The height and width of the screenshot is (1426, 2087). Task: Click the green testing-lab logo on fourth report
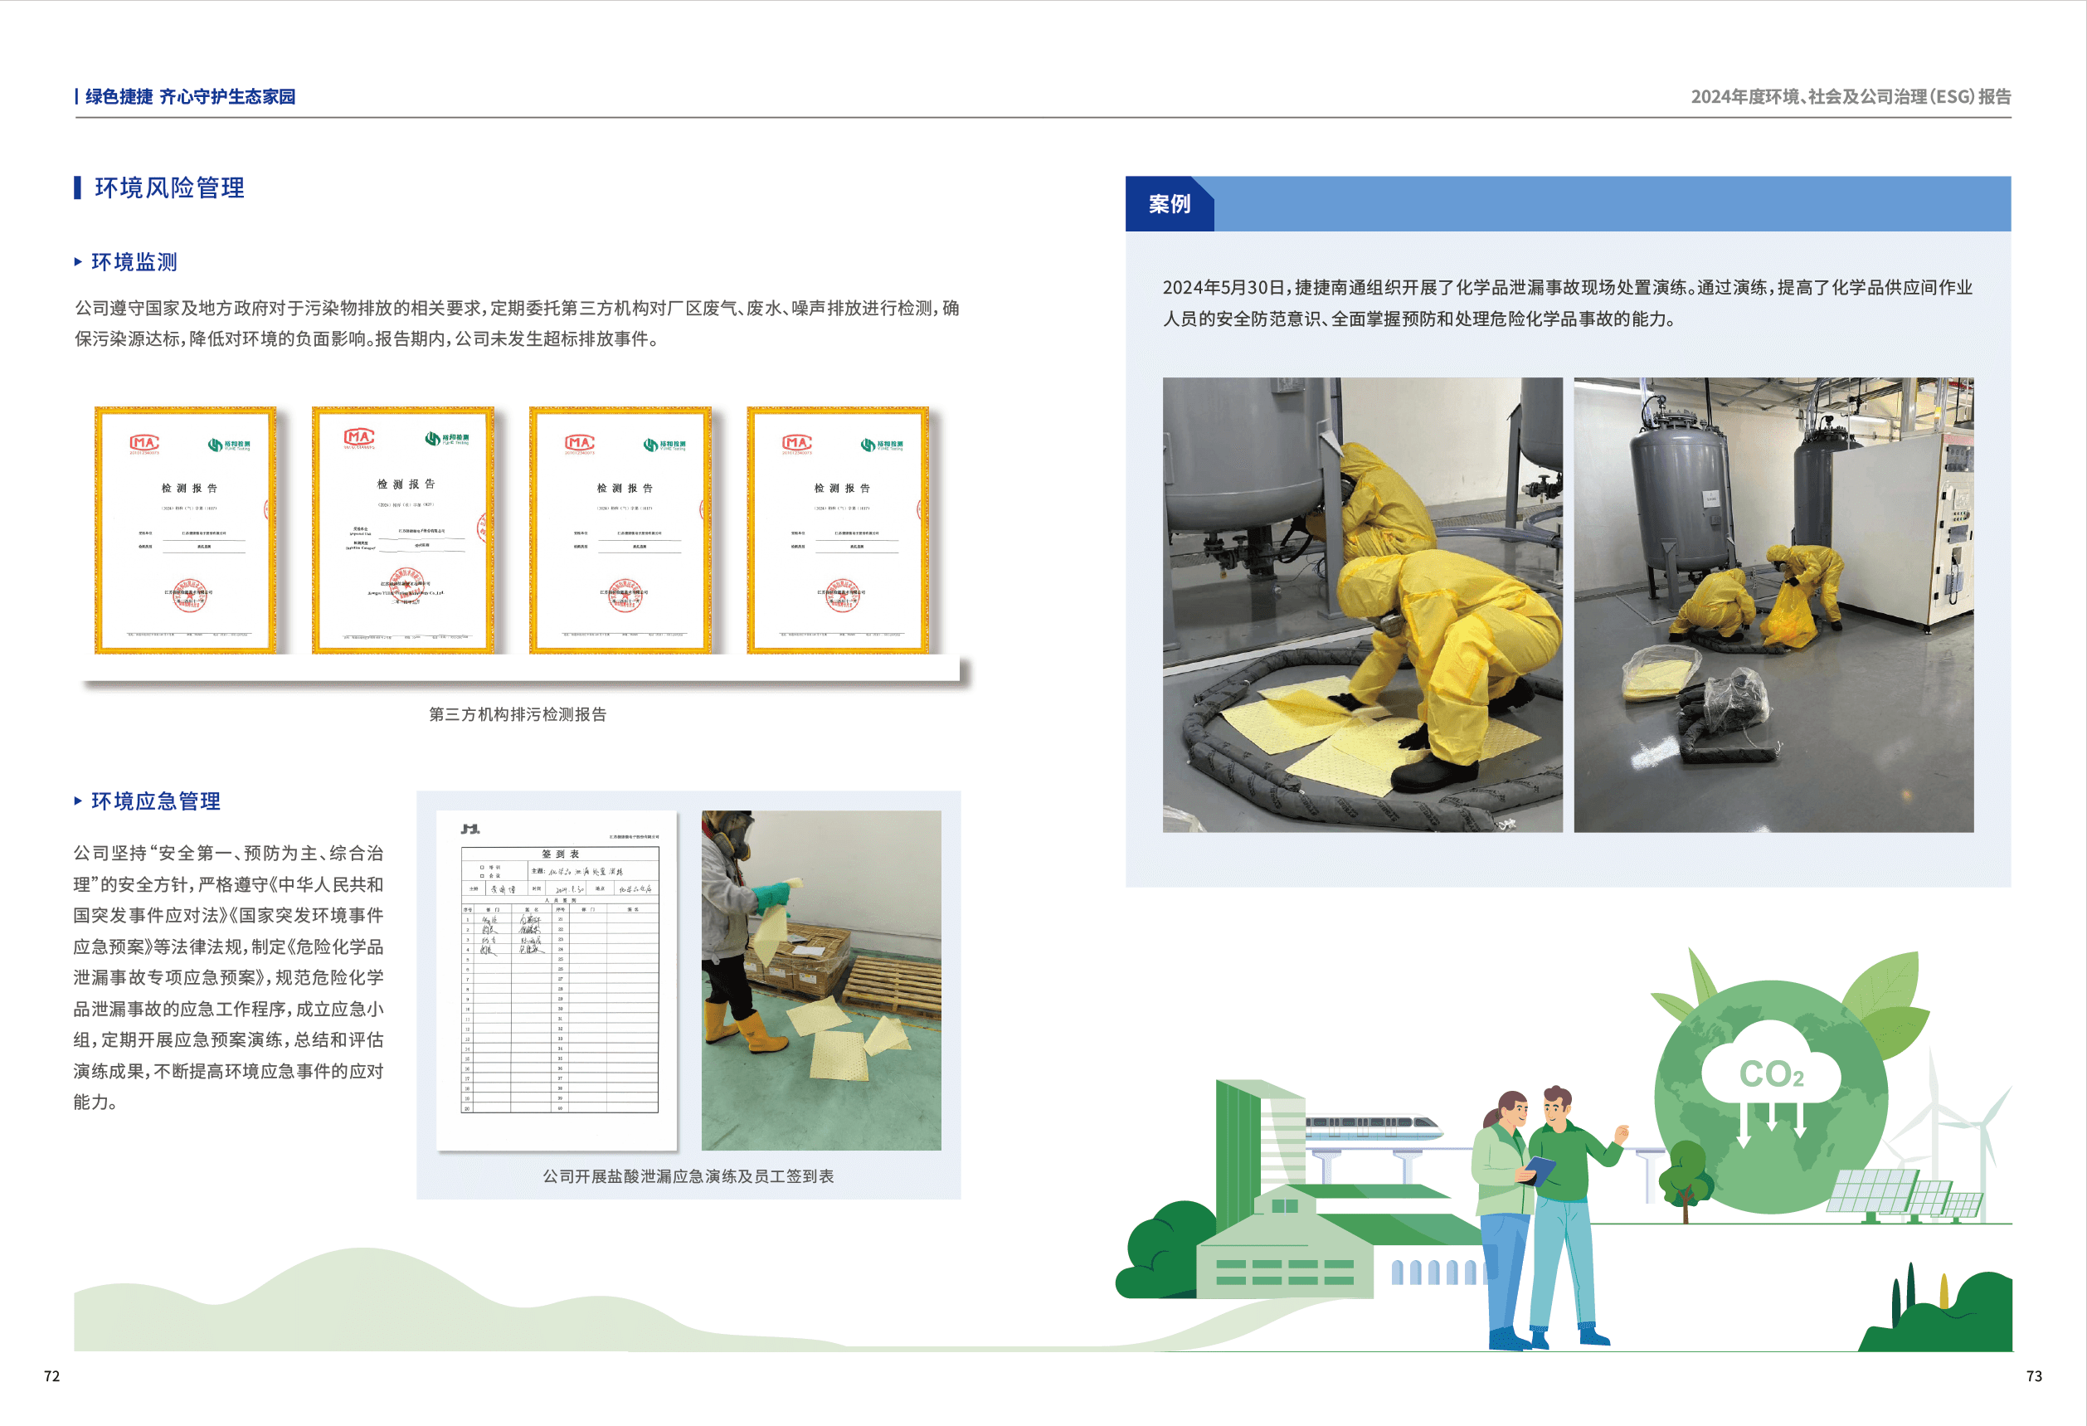tap(881, 445)
